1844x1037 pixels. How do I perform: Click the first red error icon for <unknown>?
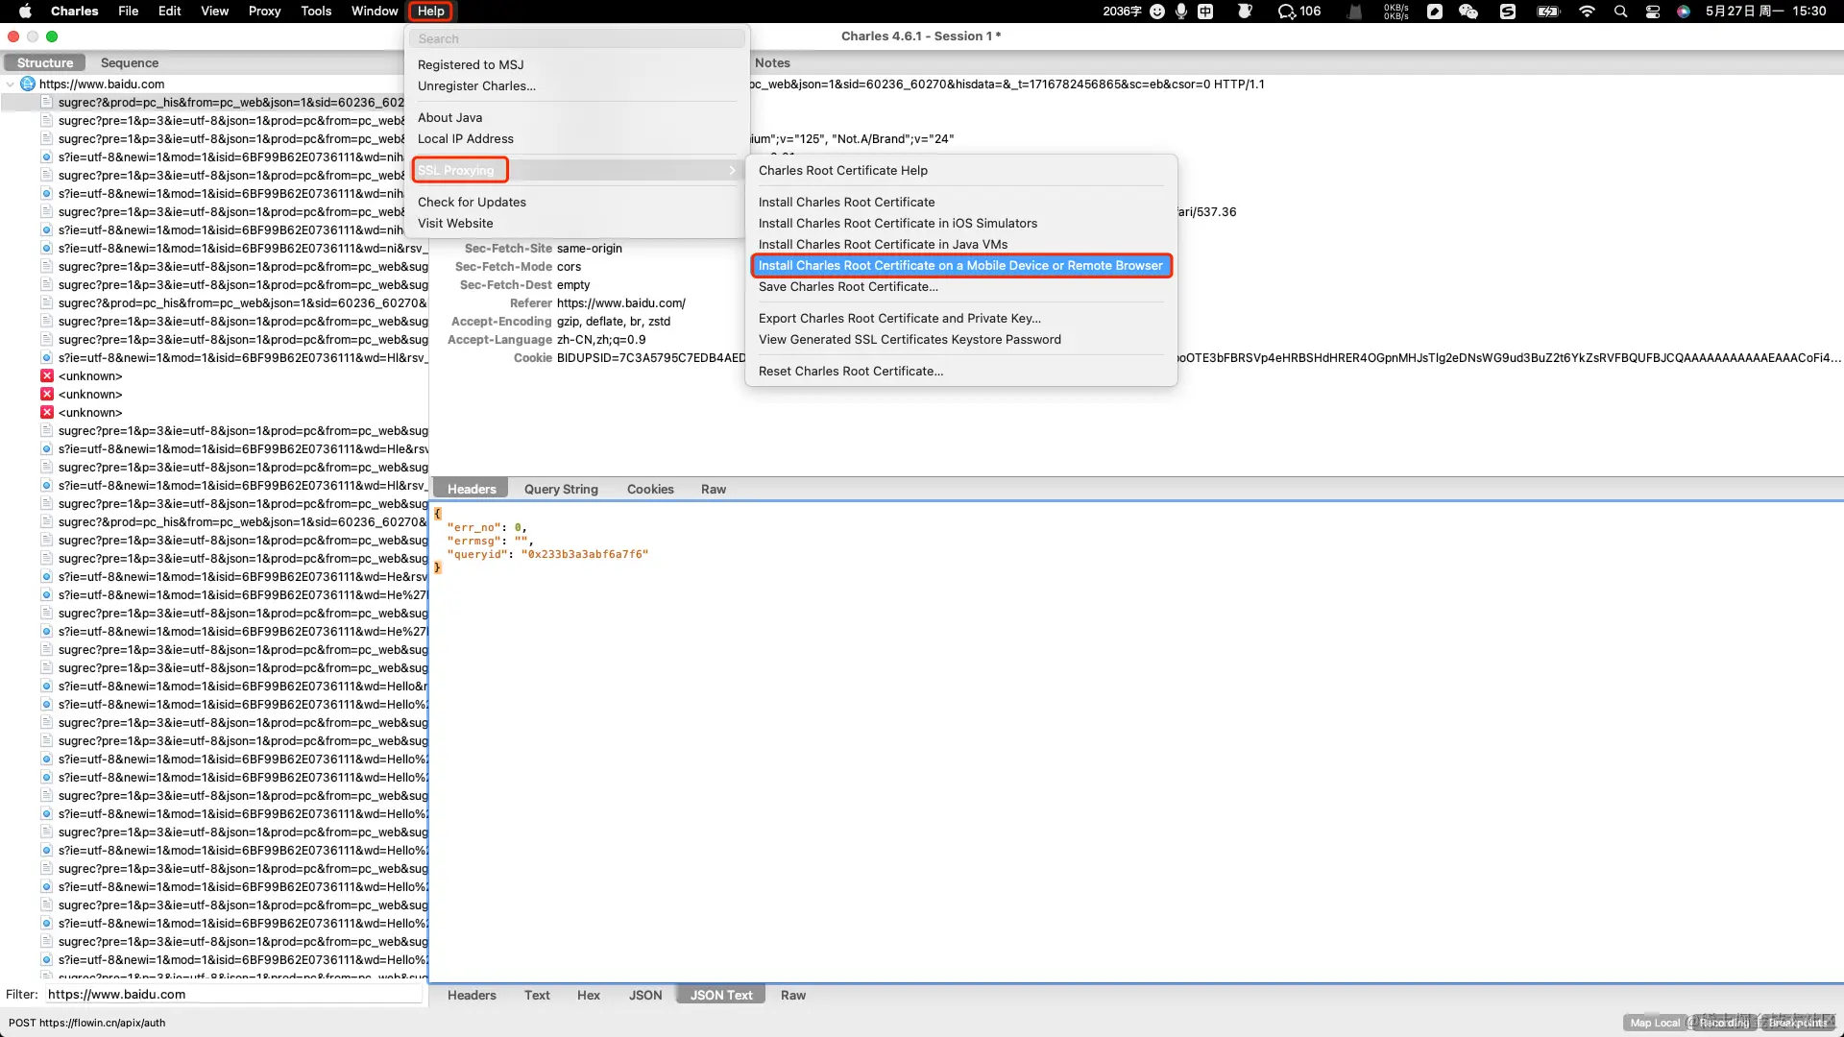(x=47, y=376)
